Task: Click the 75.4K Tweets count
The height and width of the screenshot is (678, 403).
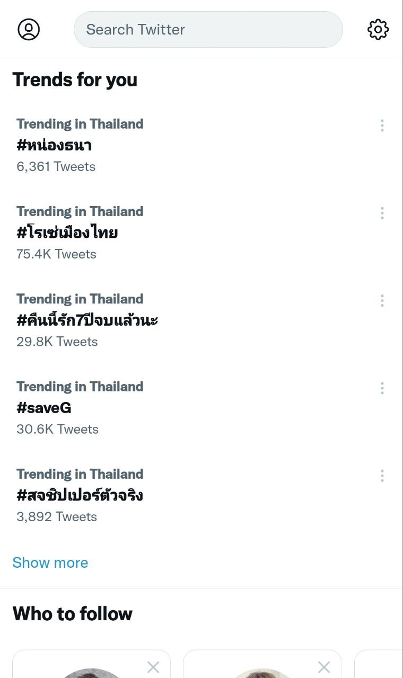Action: pyautogui.click(x=56, y=254)
